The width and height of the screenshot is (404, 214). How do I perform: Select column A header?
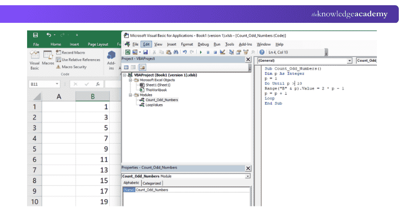click(59, 97)
